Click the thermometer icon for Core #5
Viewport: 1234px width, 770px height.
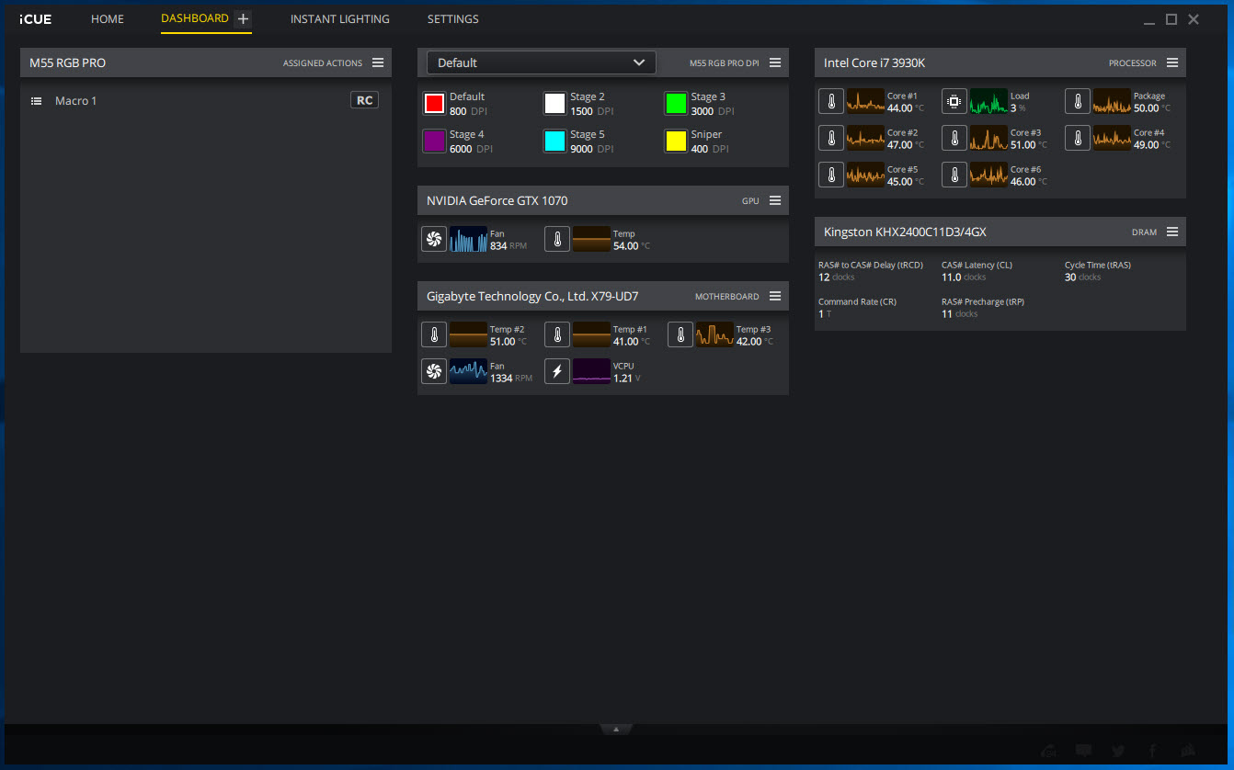831,175
